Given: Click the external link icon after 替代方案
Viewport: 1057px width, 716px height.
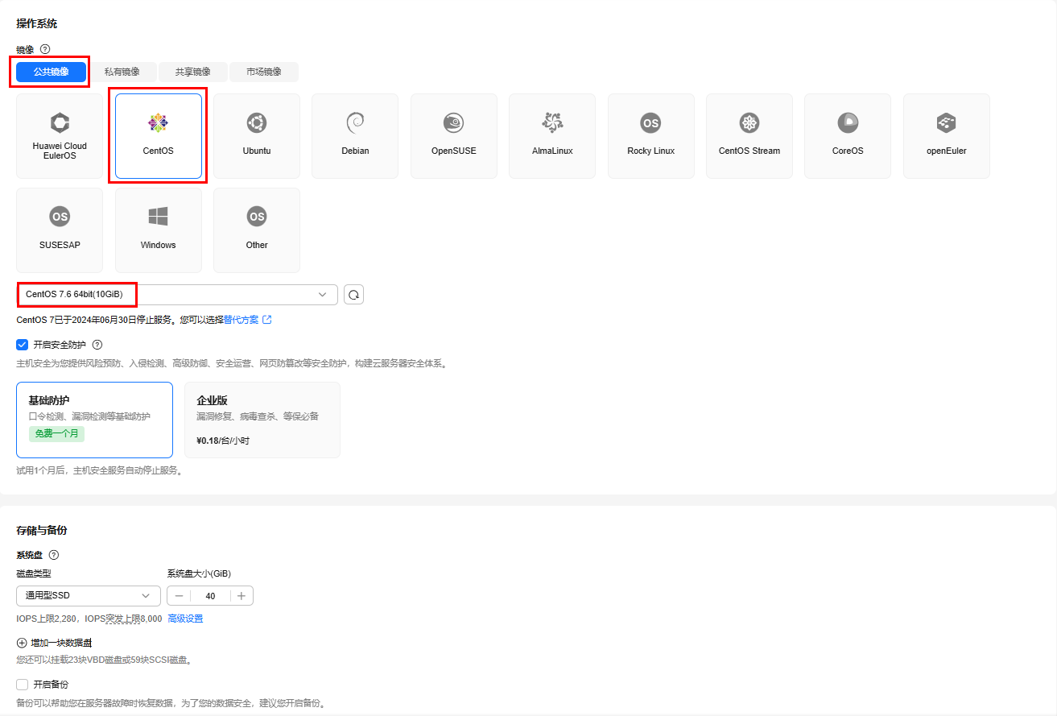Looking at the screenshot, I should (x=267, y=320).
